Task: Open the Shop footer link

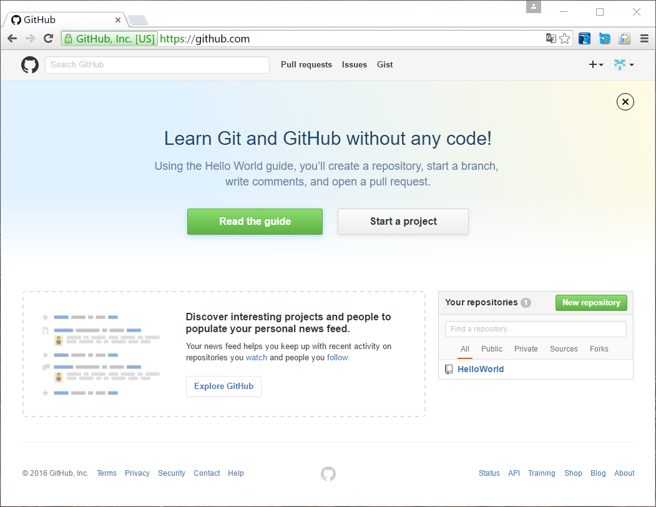Action: pos(573,473)
